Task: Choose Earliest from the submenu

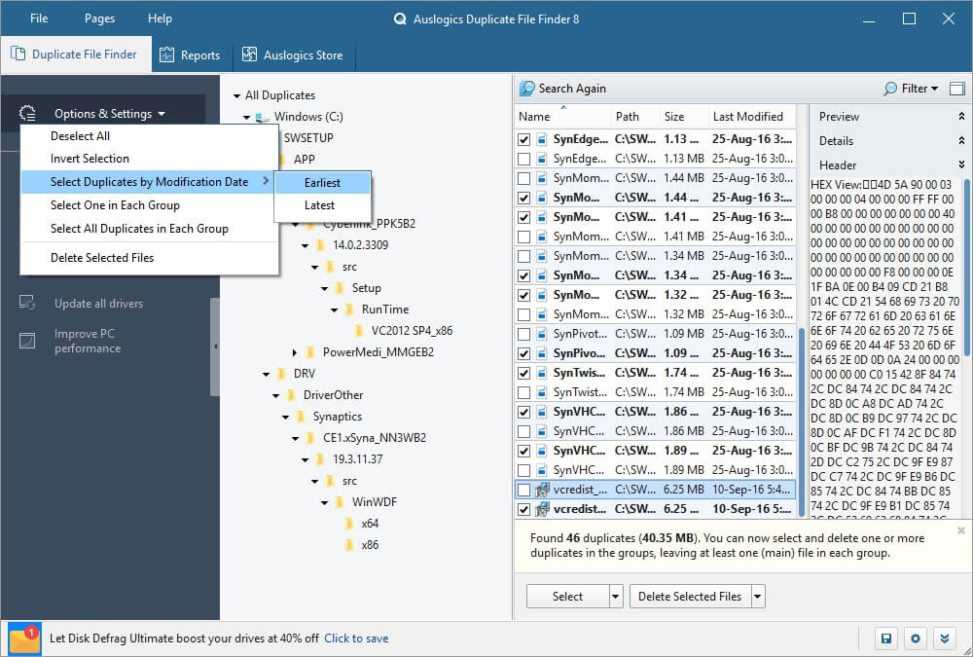Action: [321, 183]
